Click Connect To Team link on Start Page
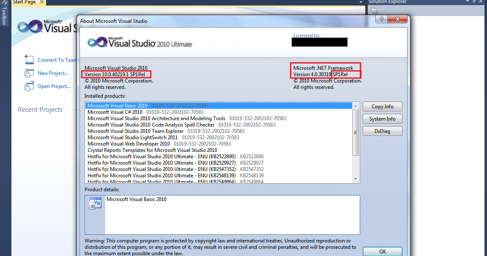Screen dimensions: 487x256 (57, 60)
